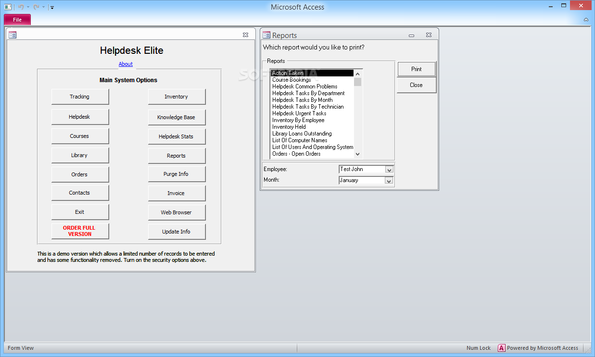Open the Knowledge Base
Screen dimensions: 595x357
(177, 117)
